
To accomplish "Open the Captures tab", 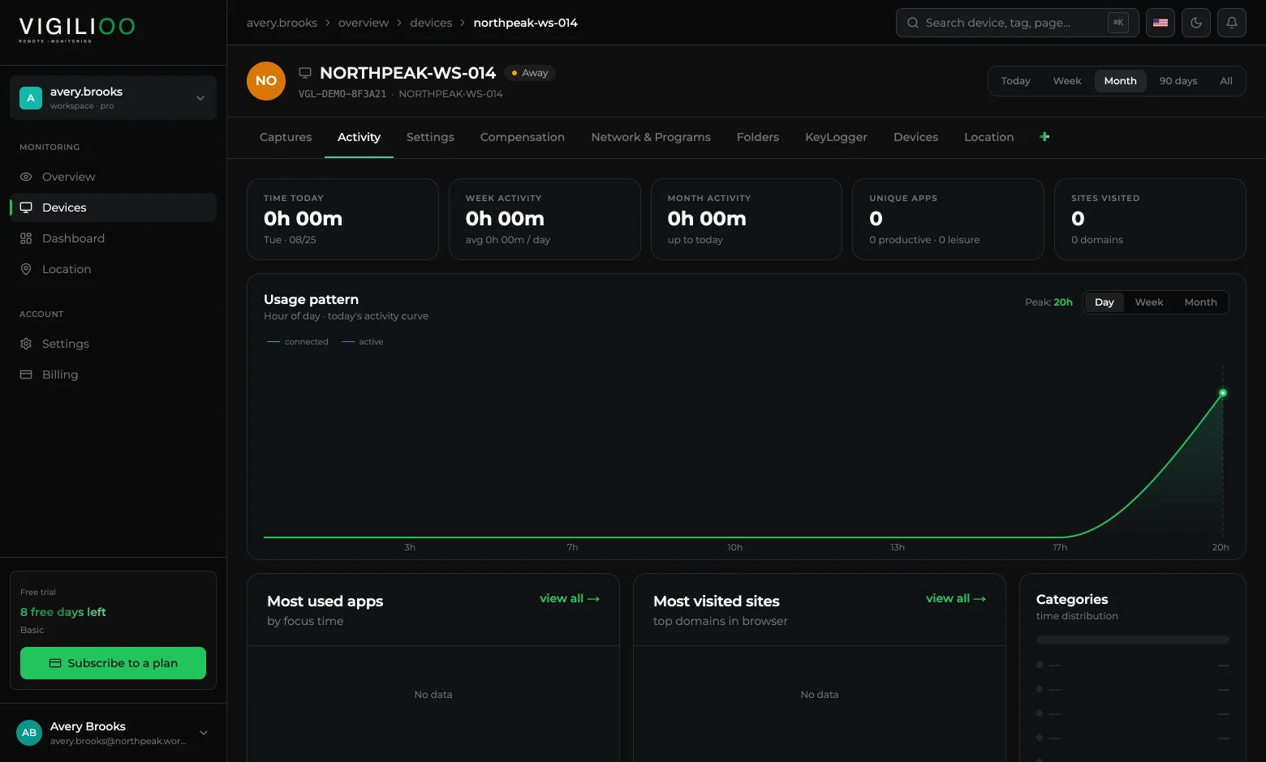I will [286, 137].
